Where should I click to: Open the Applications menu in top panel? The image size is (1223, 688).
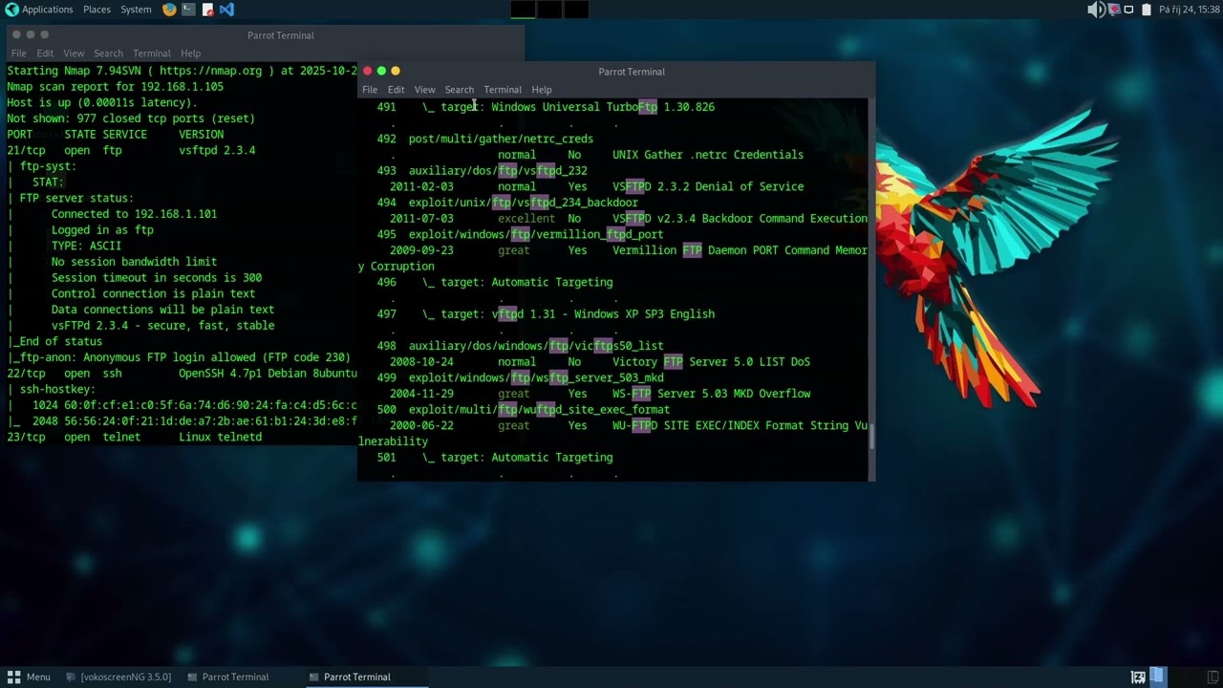[47, 10]
